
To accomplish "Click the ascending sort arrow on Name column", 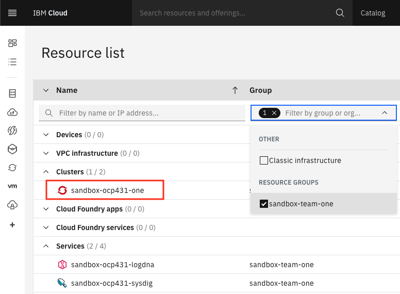I will 235,90.
